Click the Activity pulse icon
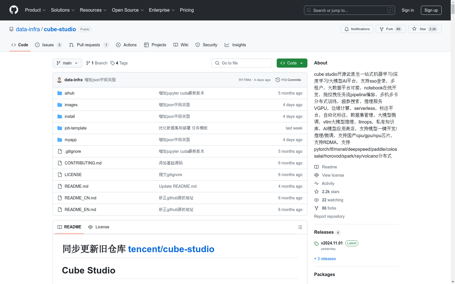The height and width of the screenshot is (284, 455). [317, 183]
